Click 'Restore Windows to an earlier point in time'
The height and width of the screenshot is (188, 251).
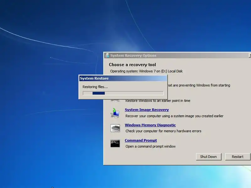[x=158, y=101]
